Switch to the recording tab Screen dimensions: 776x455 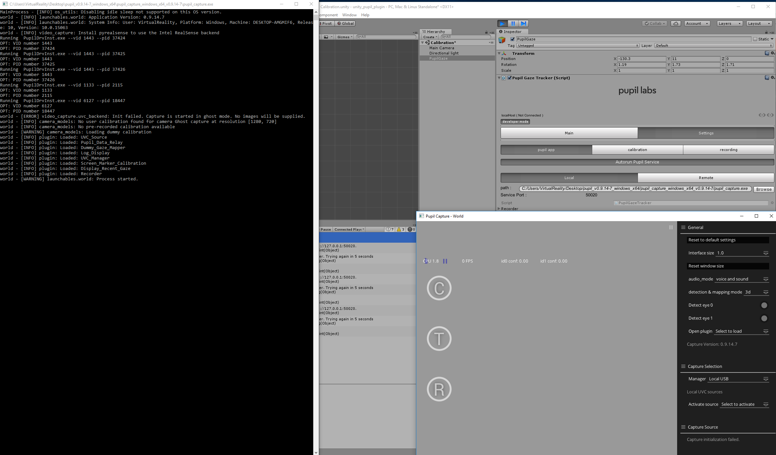coord(728,150)
